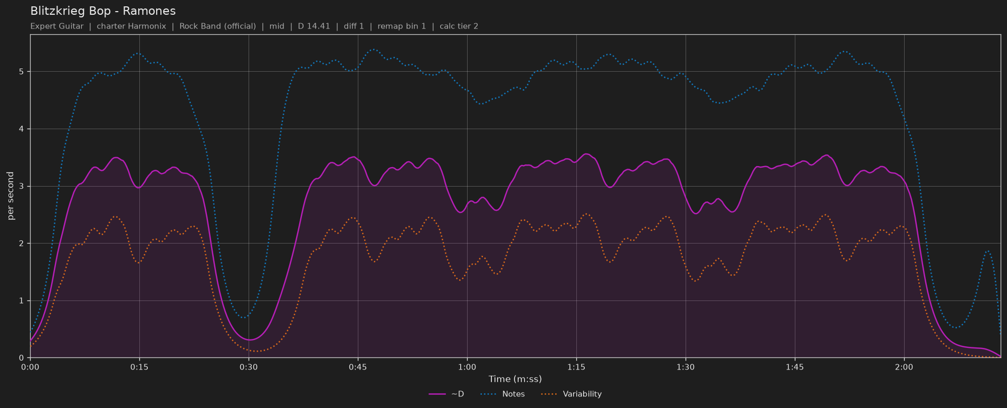Click the 2:00 tick label on time axis

pos(904,367)
